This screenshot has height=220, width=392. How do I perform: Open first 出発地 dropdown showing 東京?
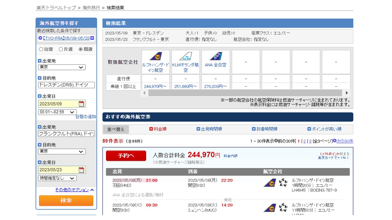pos(62,67)
